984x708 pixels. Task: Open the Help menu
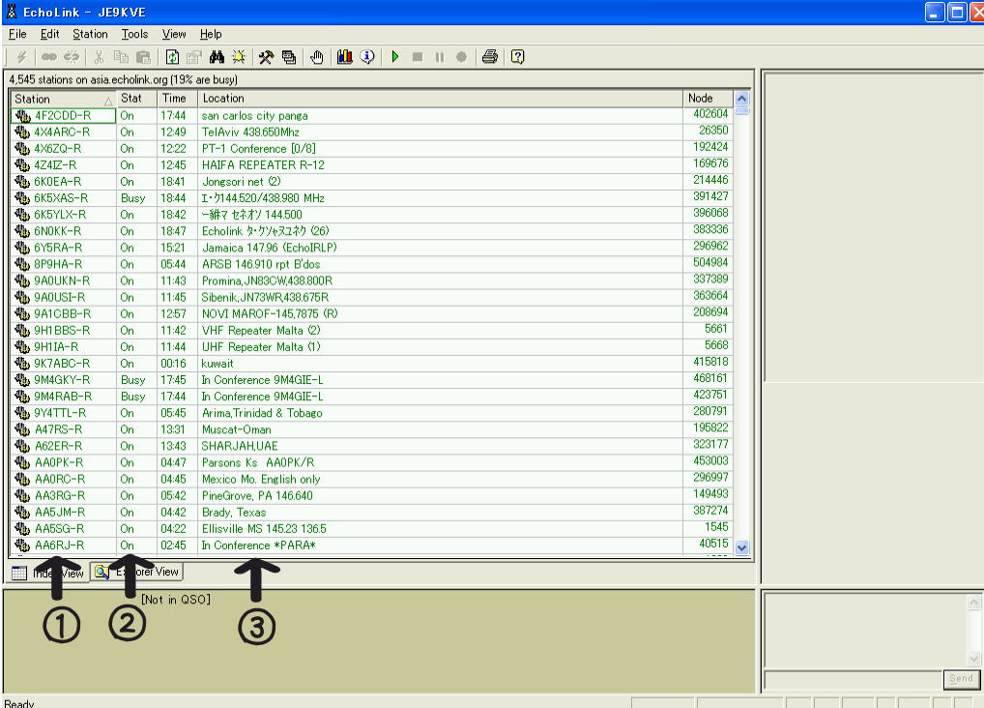[211, 34]
